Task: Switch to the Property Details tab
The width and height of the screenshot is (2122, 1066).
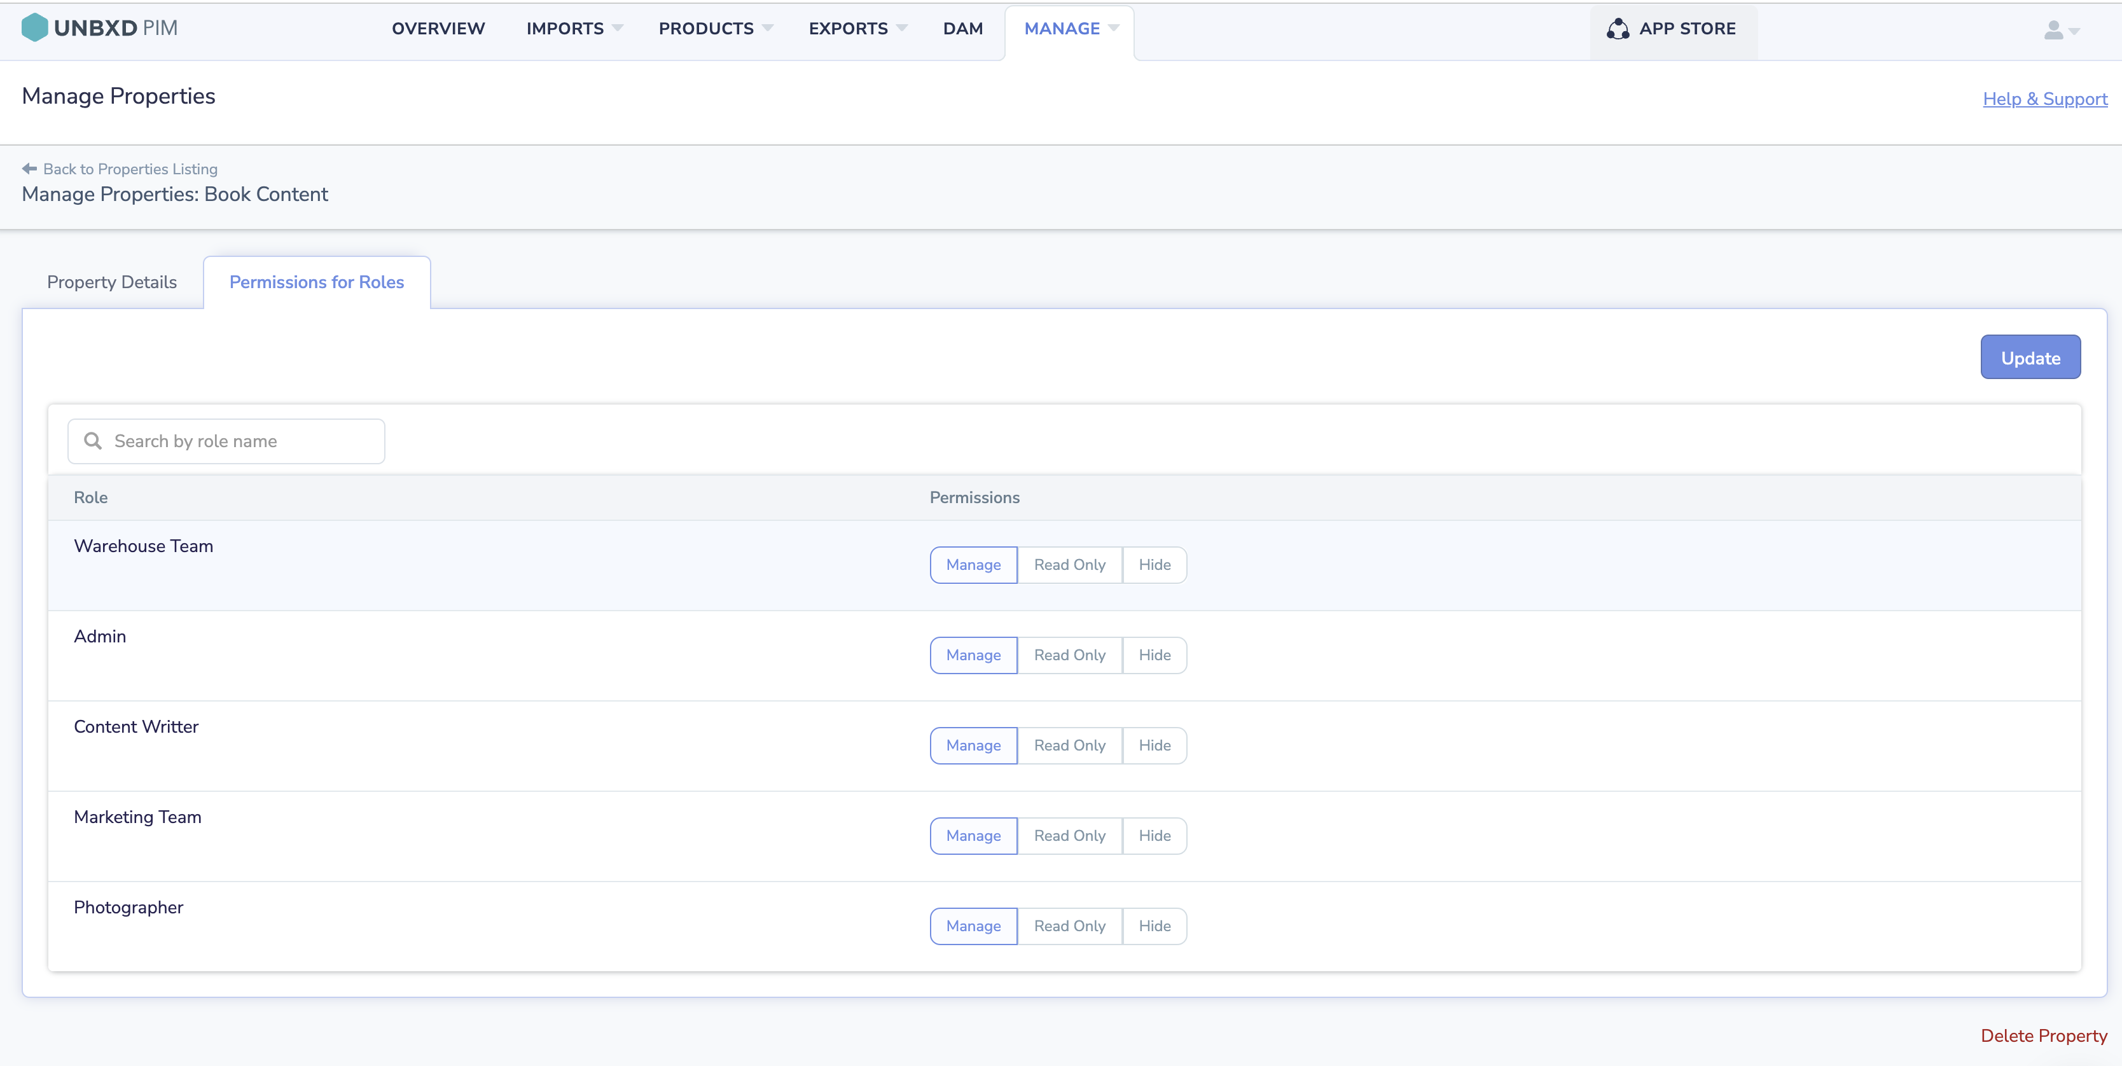Action: [x=112, y=282]
